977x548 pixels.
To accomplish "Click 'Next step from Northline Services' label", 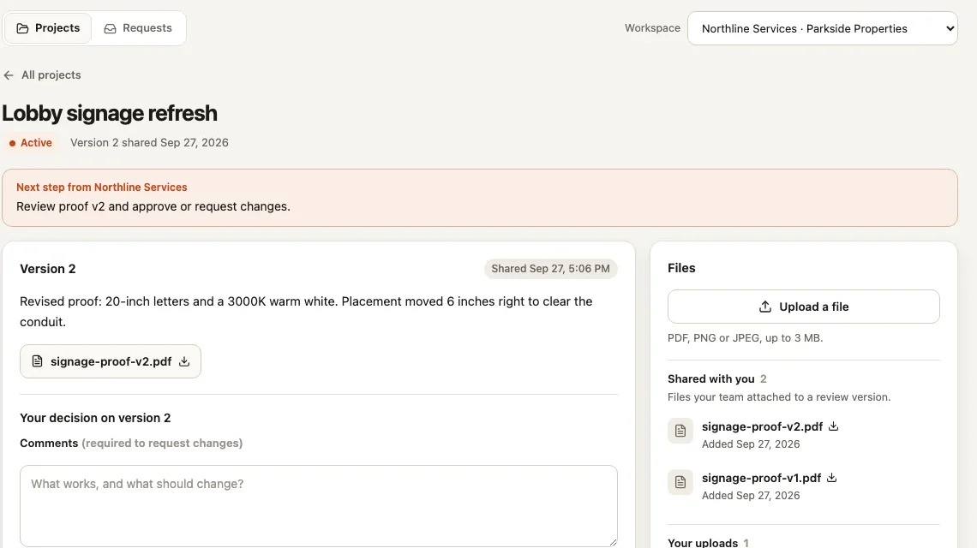I will 102,187.
